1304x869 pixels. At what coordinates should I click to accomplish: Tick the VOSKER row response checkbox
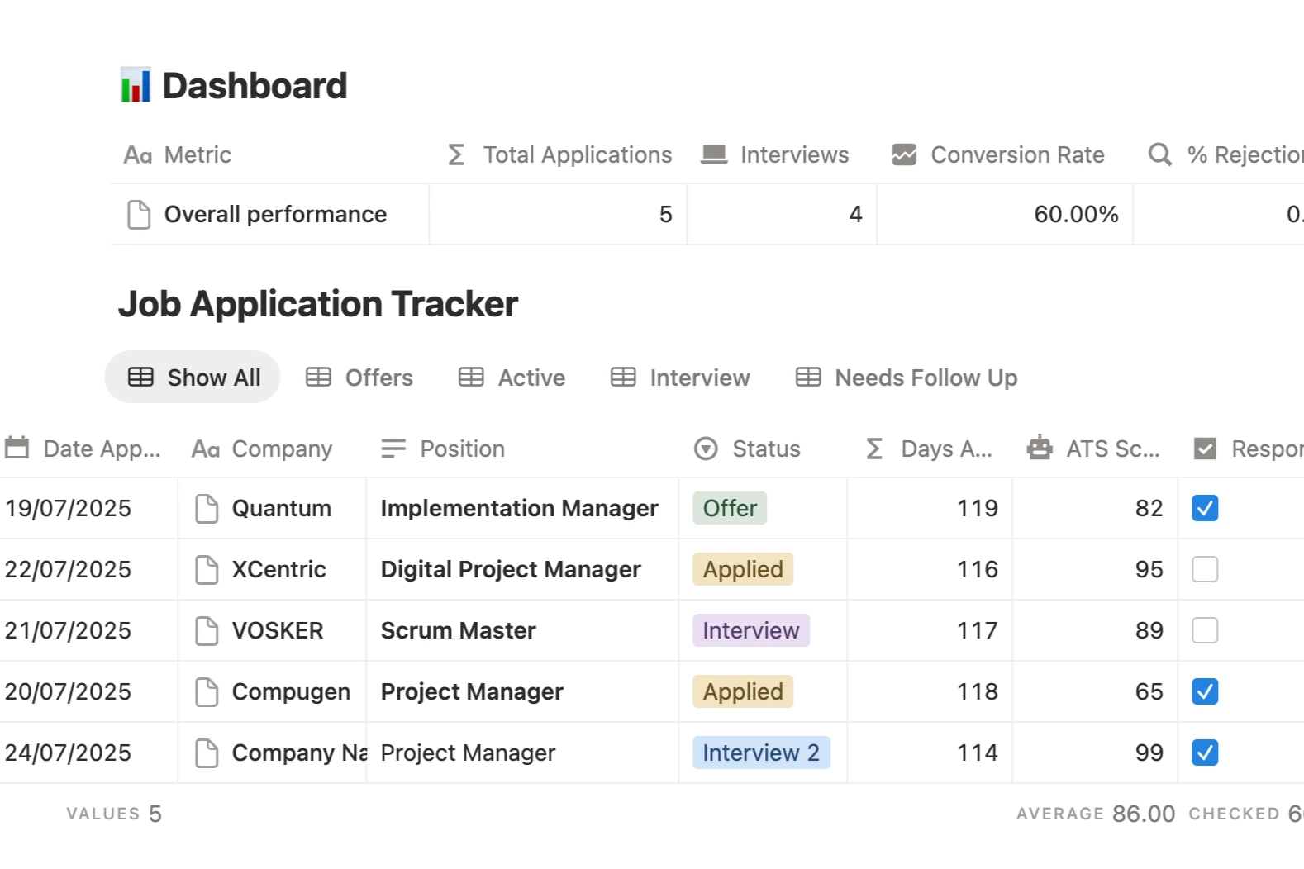pyautogui.click(x=1204, y=631)
